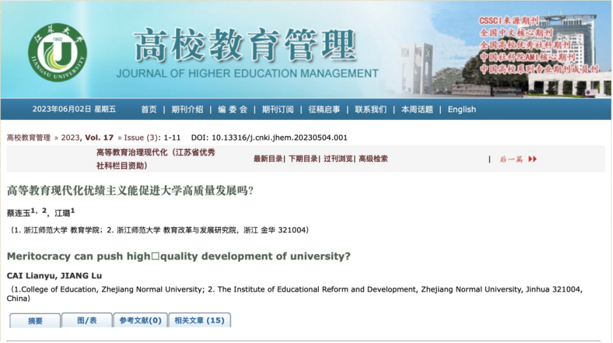Open the 期刊介绍 menu item
This screenshot has height=343, width=613.
click(187, 110)
